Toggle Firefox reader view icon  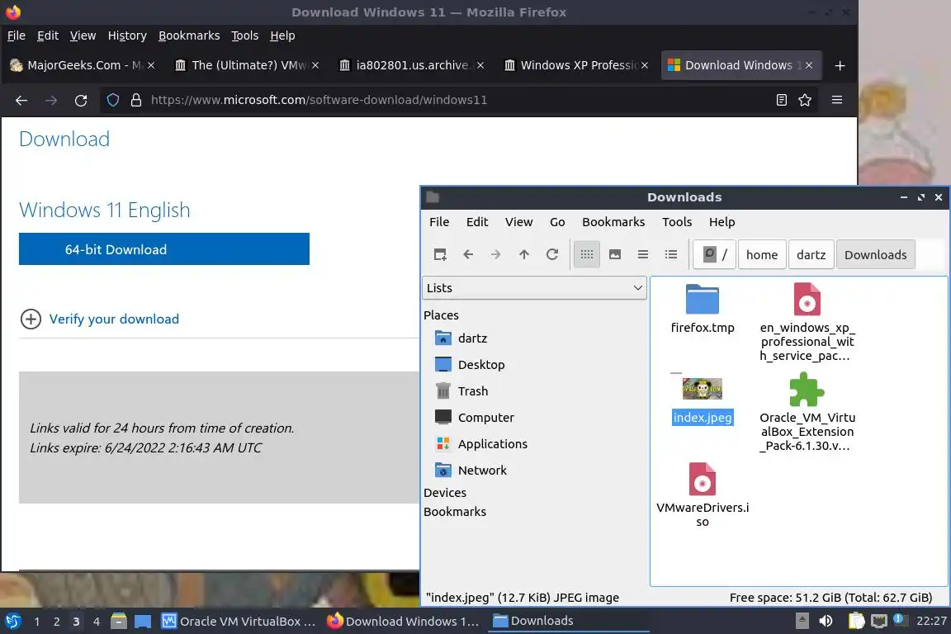(781, 100)
